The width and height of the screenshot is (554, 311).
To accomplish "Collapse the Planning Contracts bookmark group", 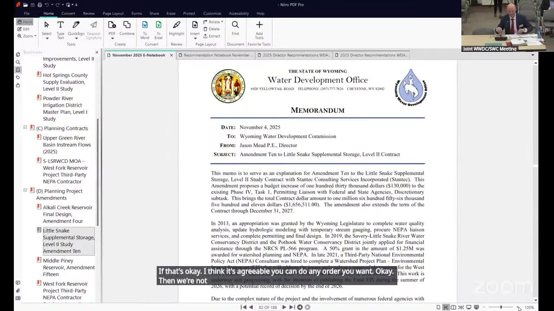I will coord(25,128).
